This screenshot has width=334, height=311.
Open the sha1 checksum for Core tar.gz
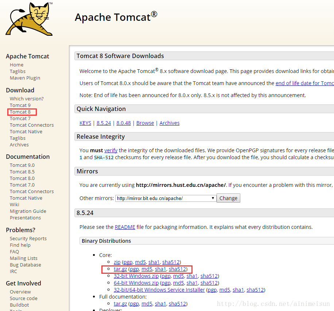click(x=160, y=269)
